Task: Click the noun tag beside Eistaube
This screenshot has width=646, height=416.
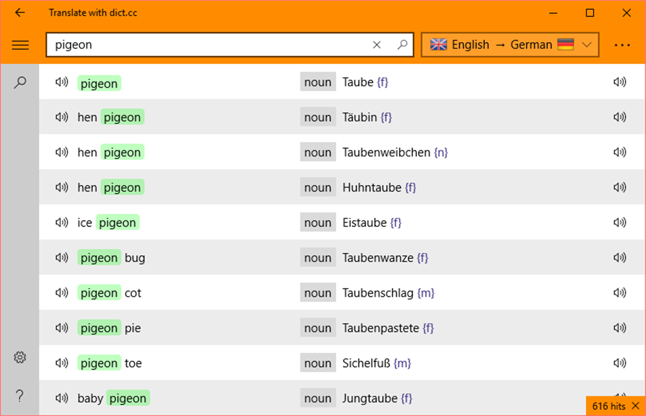Action: click(x=318, y=222)
